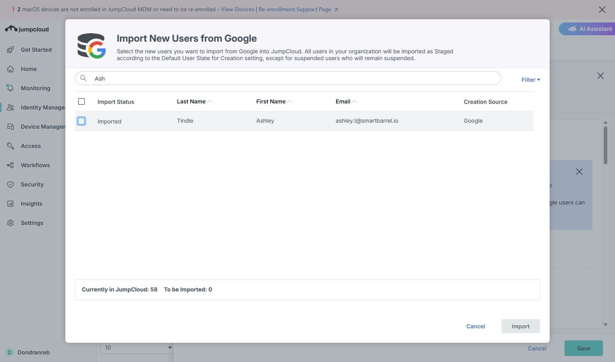The height and width of the screenshot is (362, 615).
Task: Select all users header checkbox
Action: [81, 101]
